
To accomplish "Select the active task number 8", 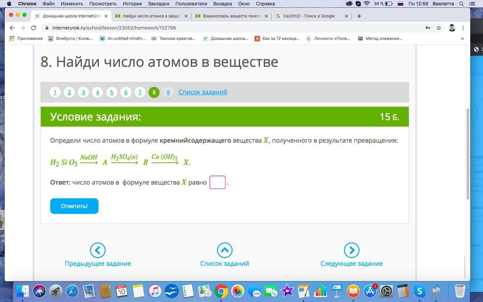I will click(x=154, y=92).
